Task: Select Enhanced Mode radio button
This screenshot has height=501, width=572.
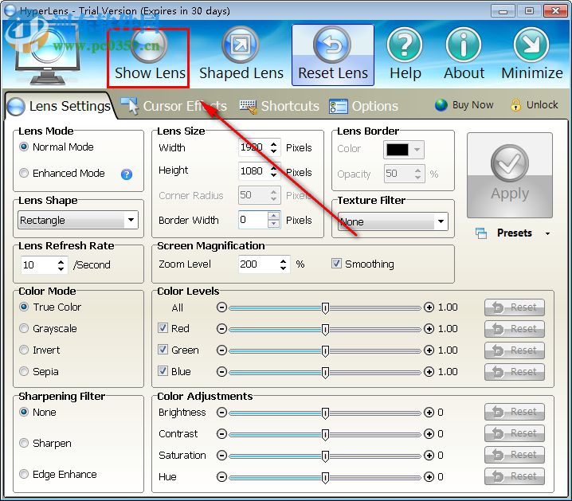Action: 24,173
